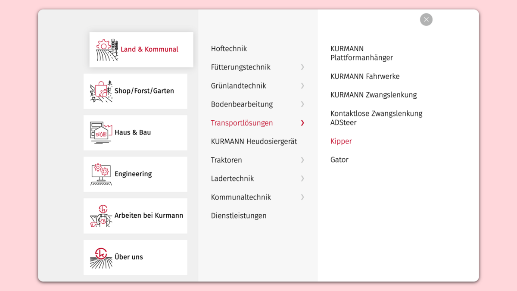Click the Shop/Forst/Garten shopping bag icon

tap(101, 91)
